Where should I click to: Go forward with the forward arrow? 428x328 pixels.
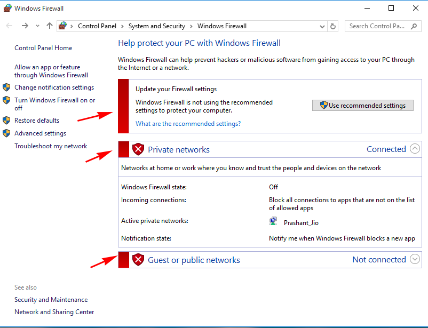(x=25, y=26)
